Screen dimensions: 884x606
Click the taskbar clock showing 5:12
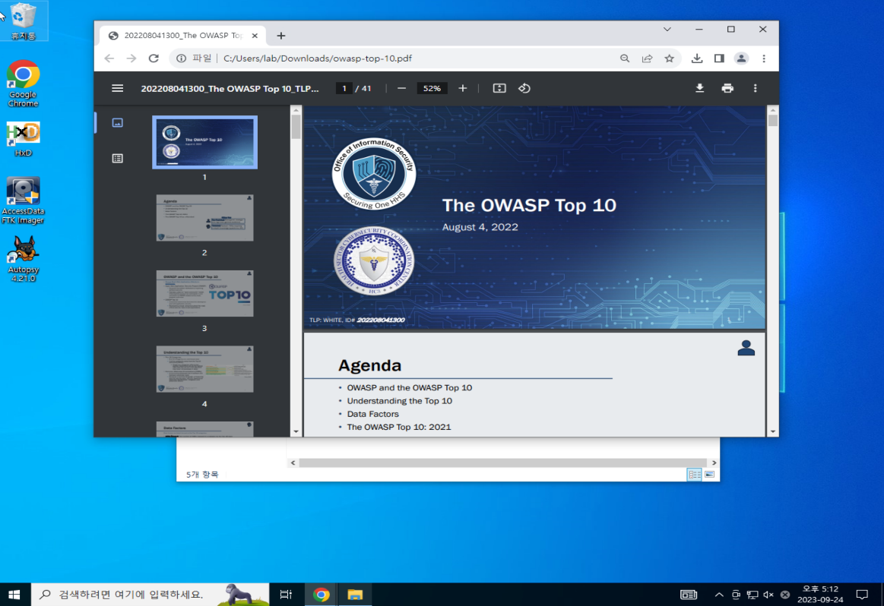pyautogui.click(x=820, y=594)
